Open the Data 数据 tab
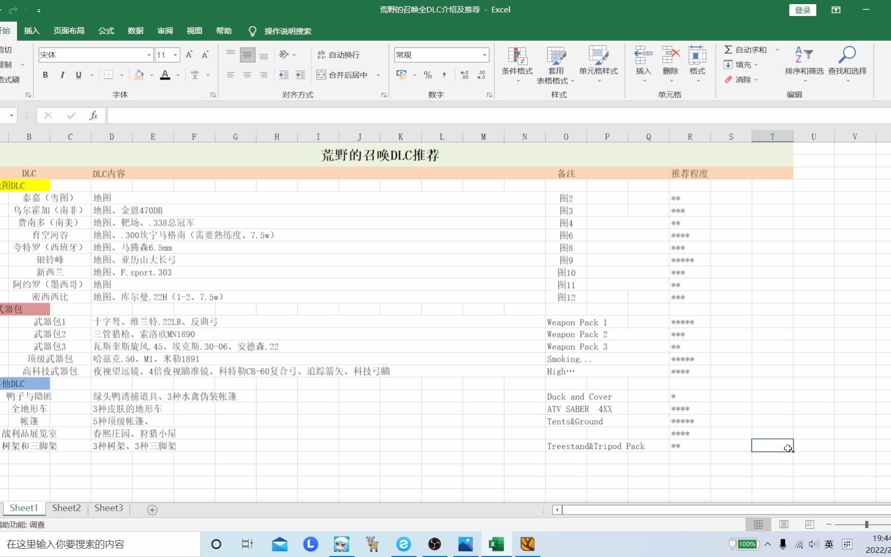This screenshot has height=557, width=891. tap(135, 31)
